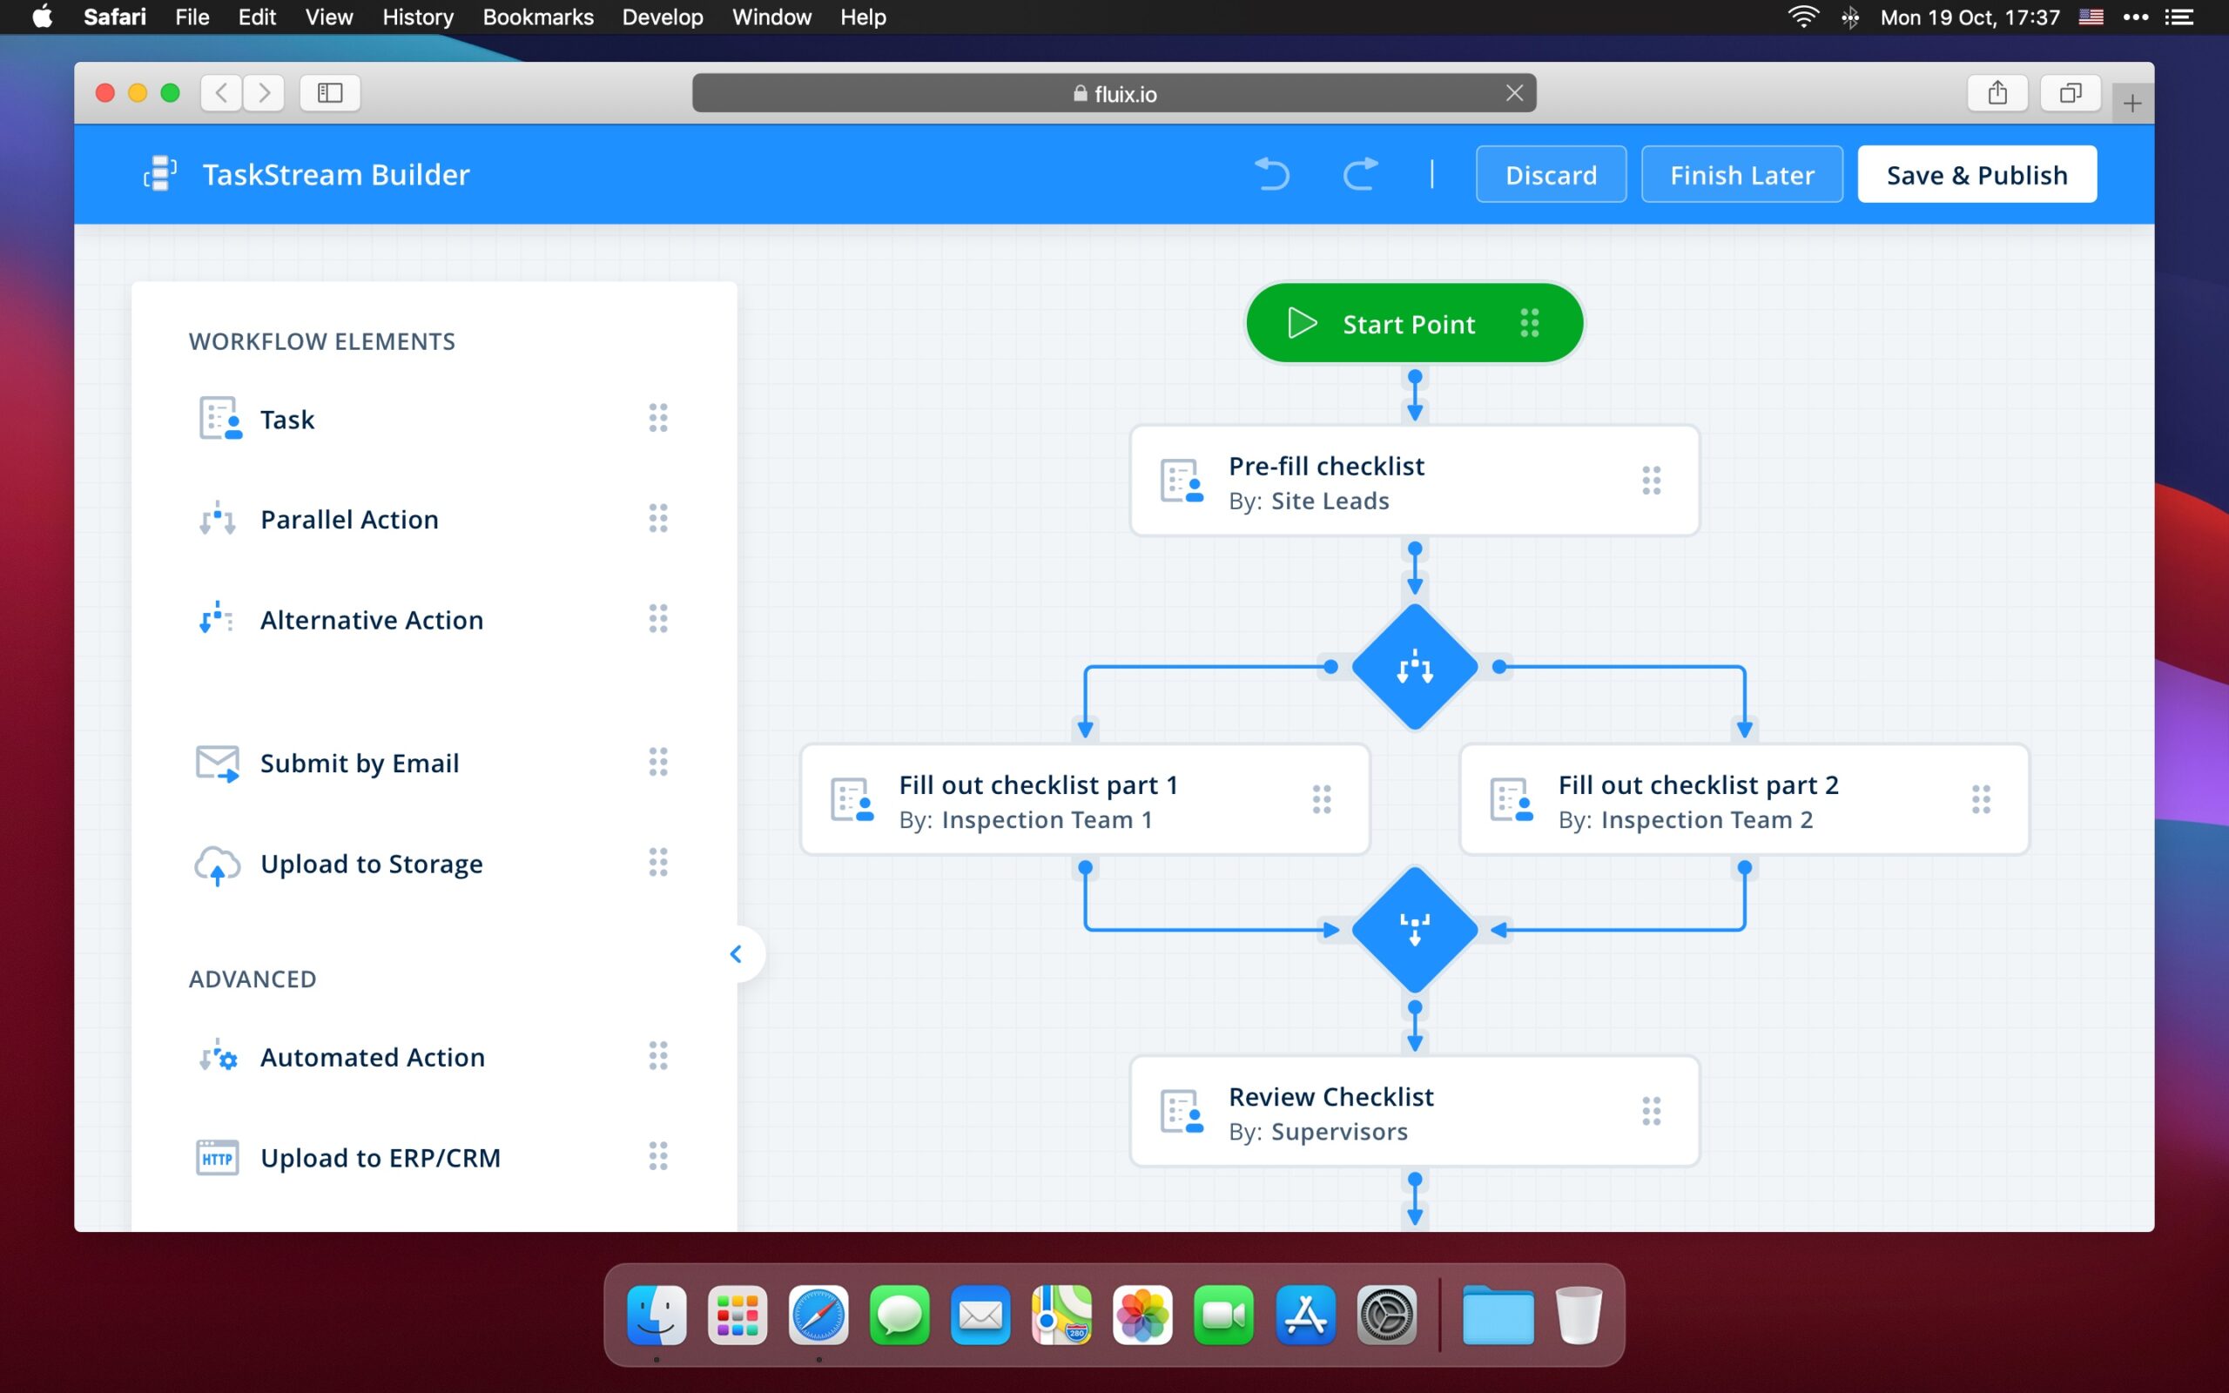Click the Discard button
Viewport: 2229px width, 1393px height.
coord(1550,174)
